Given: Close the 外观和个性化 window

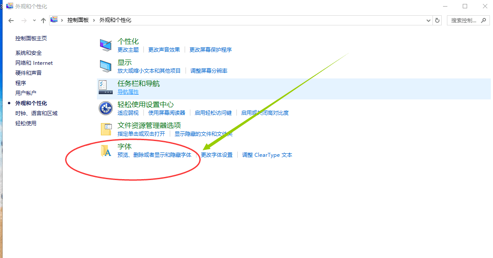Looking at the screenshot, I should pos(485,6).
